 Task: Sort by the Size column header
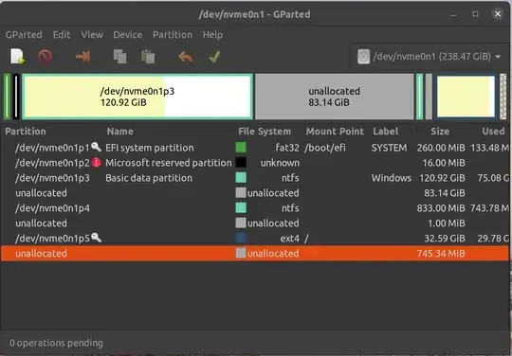440,132
